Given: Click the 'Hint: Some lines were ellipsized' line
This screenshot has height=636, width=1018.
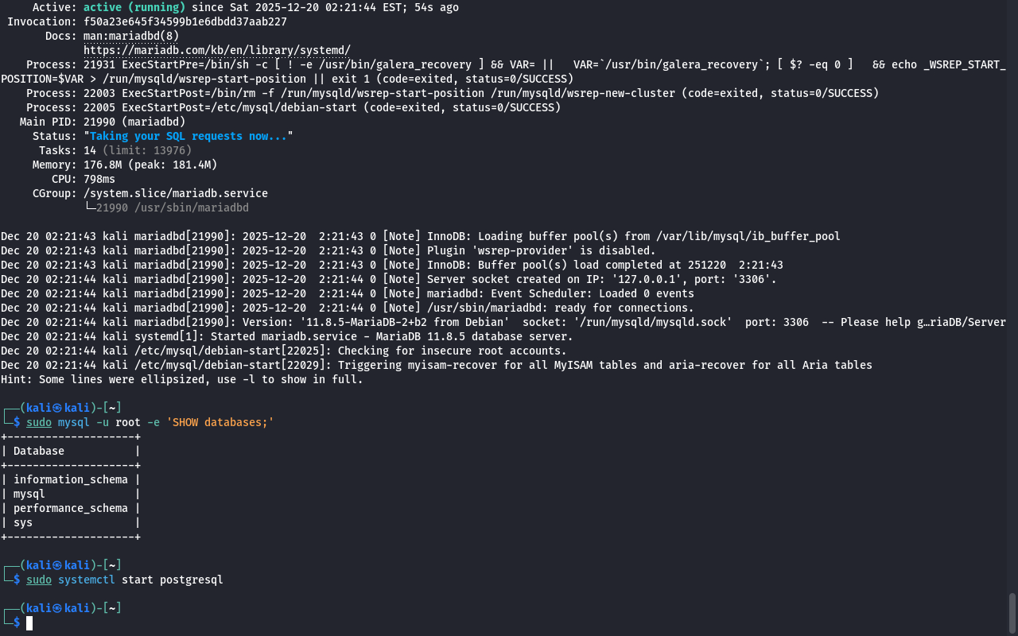Looking at the screenshot, I should tap(181, 379).
